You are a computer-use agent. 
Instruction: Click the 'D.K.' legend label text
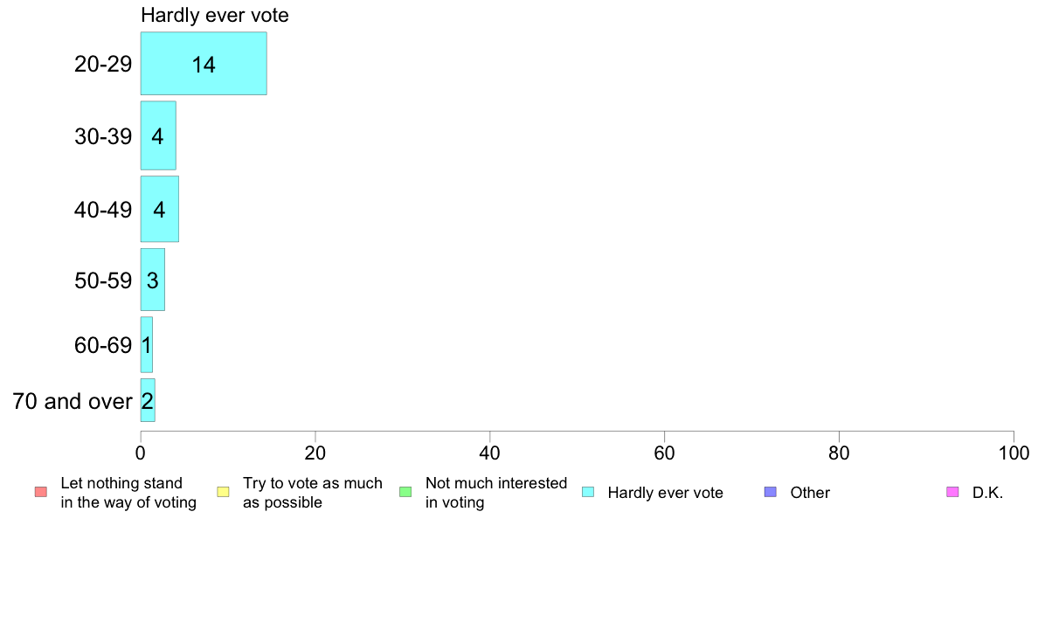[987, 493]
